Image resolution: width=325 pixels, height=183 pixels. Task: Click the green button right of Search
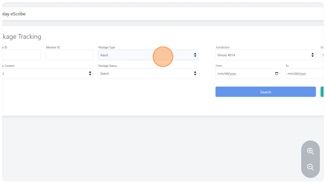coord(322,92)
